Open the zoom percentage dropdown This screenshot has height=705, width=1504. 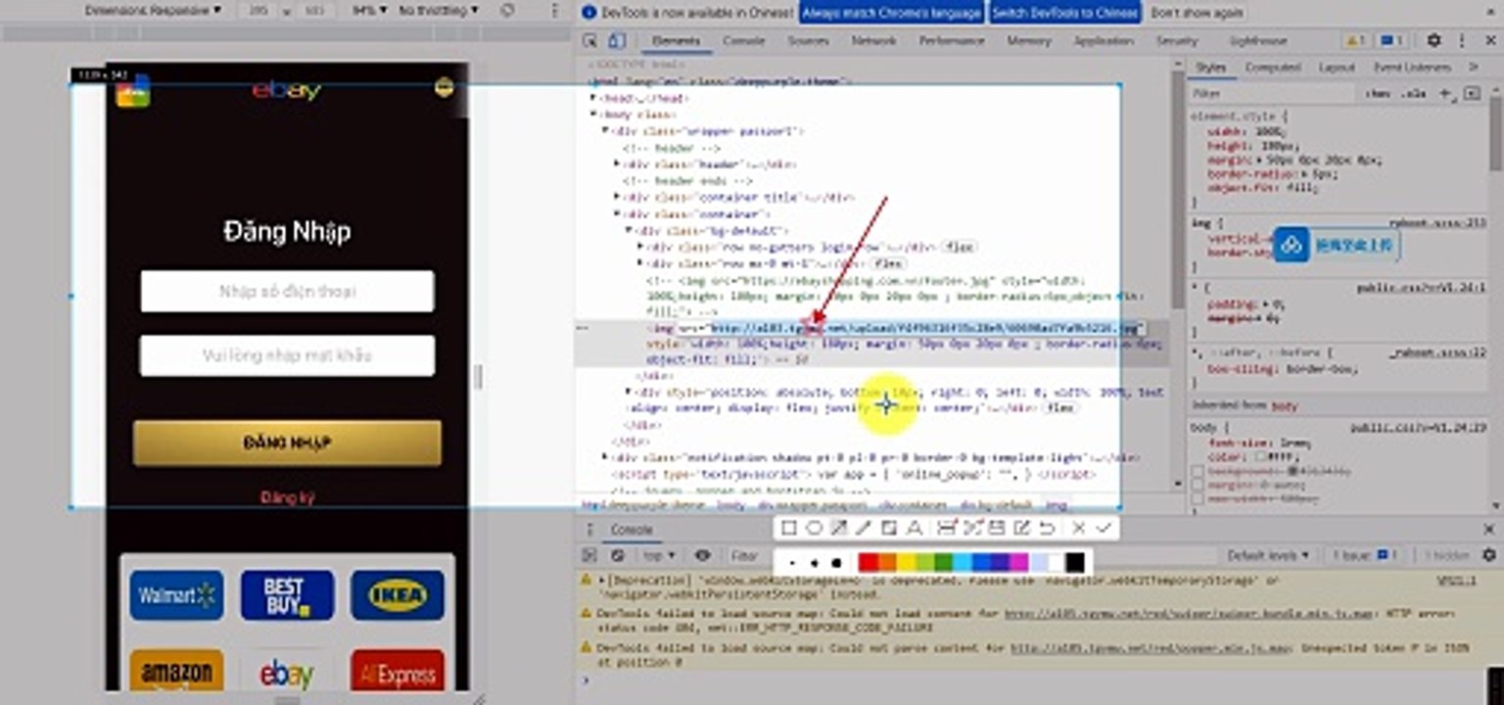(x=367, y=10)
